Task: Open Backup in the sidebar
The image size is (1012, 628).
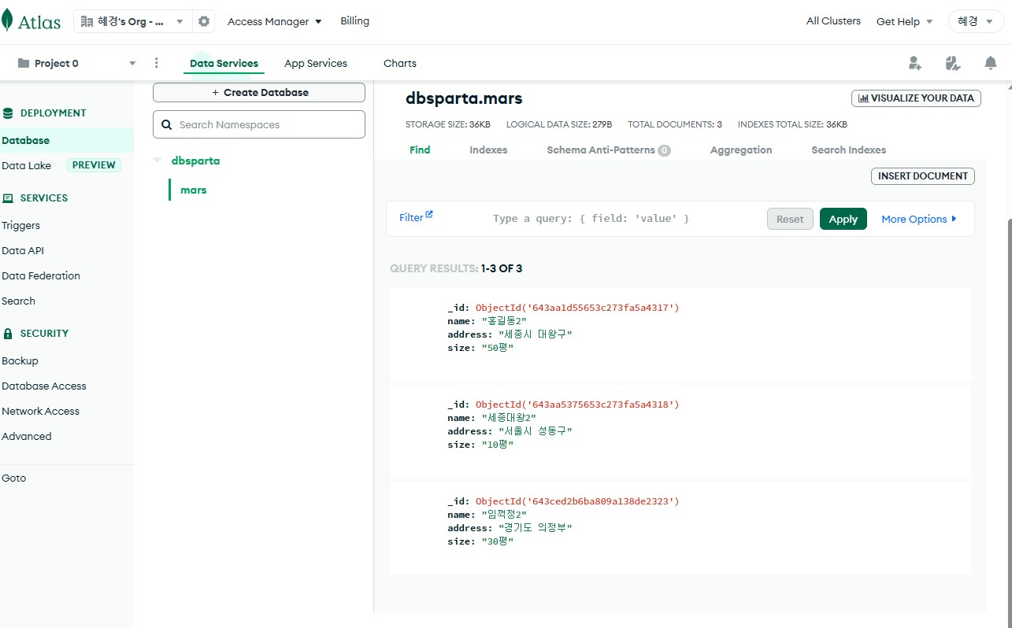Action: pyautogui.click(x=20, y=360)
